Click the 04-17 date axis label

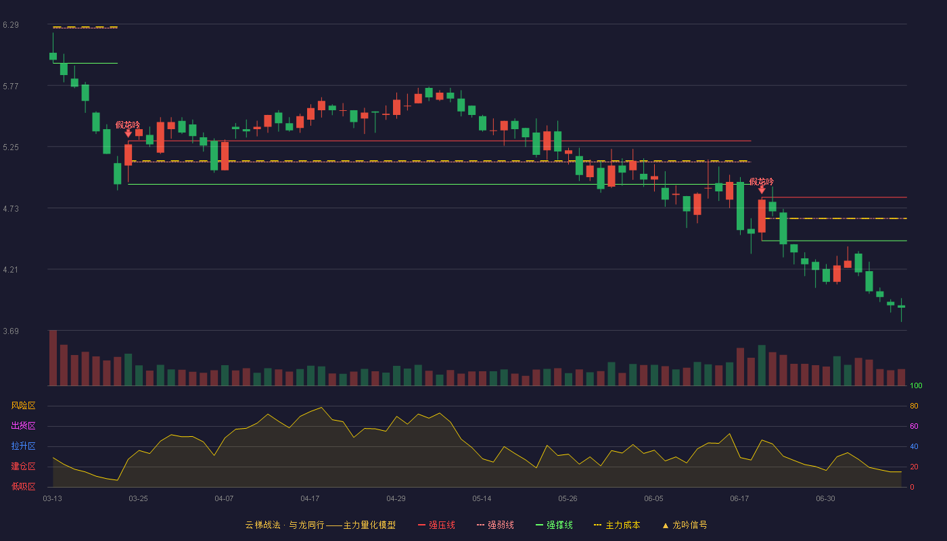310,498
